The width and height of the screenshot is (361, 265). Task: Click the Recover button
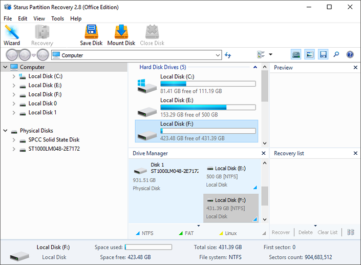coord(281,232)
